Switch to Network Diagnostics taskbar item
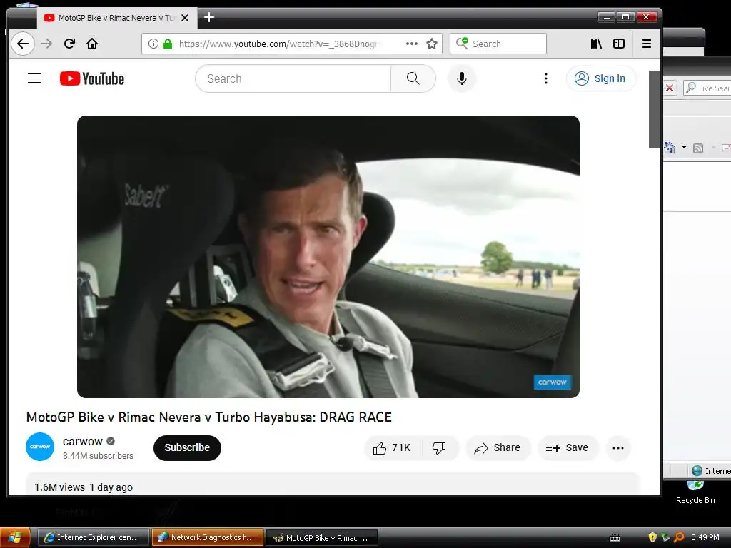731x548 pixels. pyautogui.click(x=208, y=537)
